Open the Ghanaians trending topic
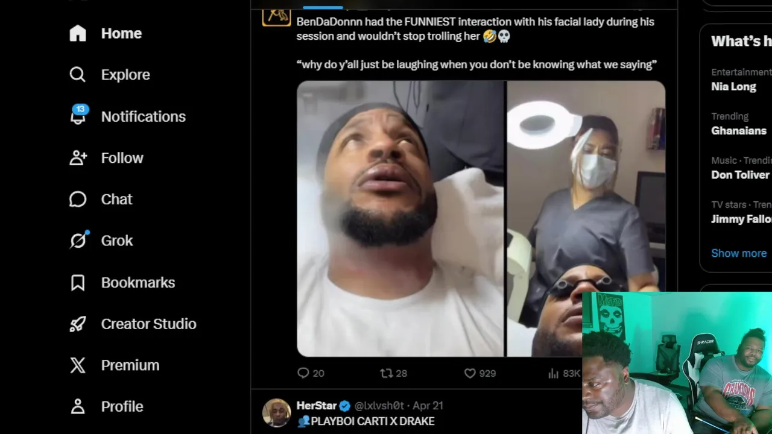This screenshot has width=772, height=434. point(738,131)
